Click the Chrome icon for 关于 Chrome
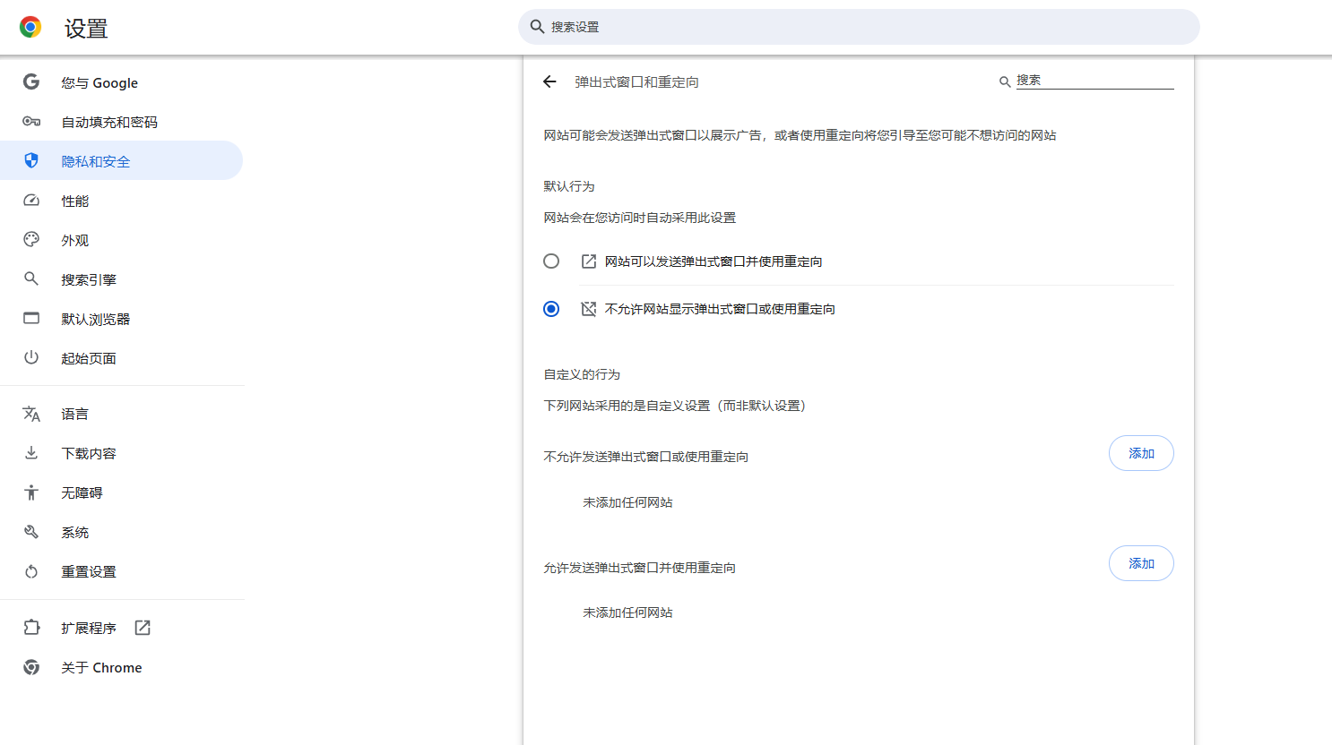 pyautogui.click(x=31, y=667)
